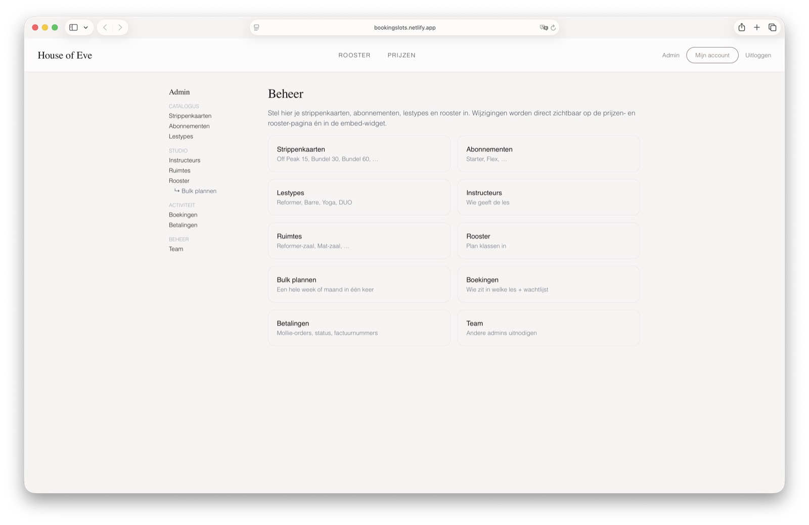Screen dimensions: 809x525
Task: Click the House of Eve logo
Action: pyautogui.click(x=65, y=55)
